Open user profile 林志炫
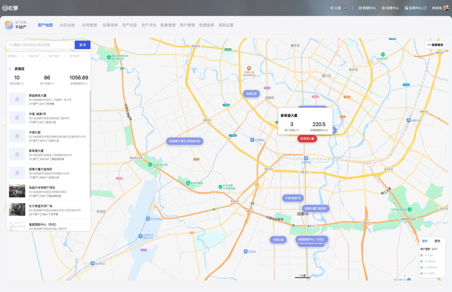 (x=440, y=8)
